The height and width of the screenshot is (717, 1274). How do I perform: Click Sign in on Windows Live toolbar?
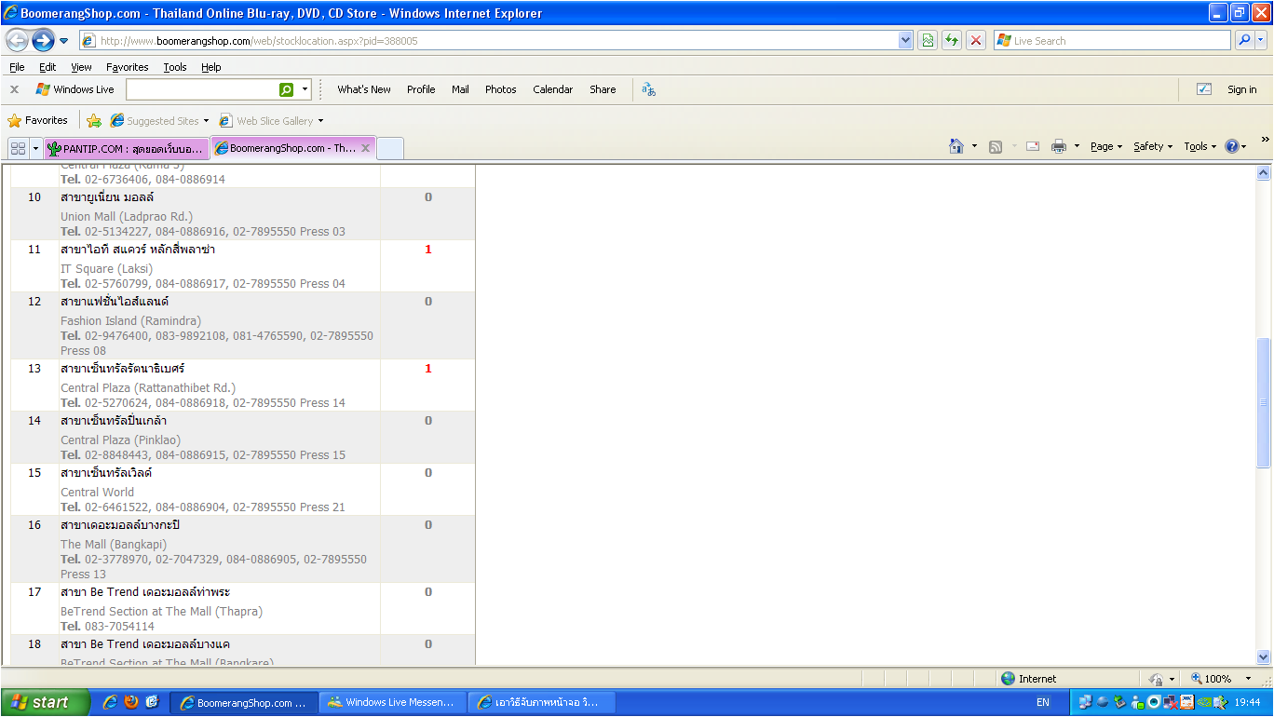click(x=1242, y=89)
